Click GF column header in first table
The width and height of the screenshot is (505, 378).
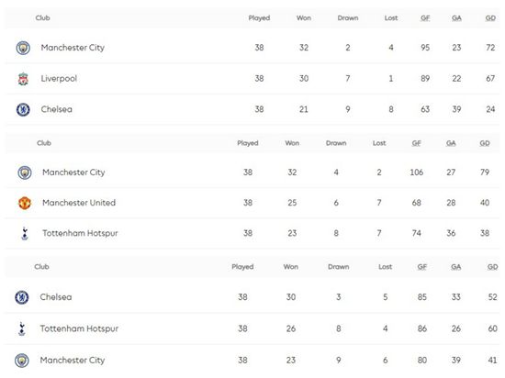pos(425,18)
